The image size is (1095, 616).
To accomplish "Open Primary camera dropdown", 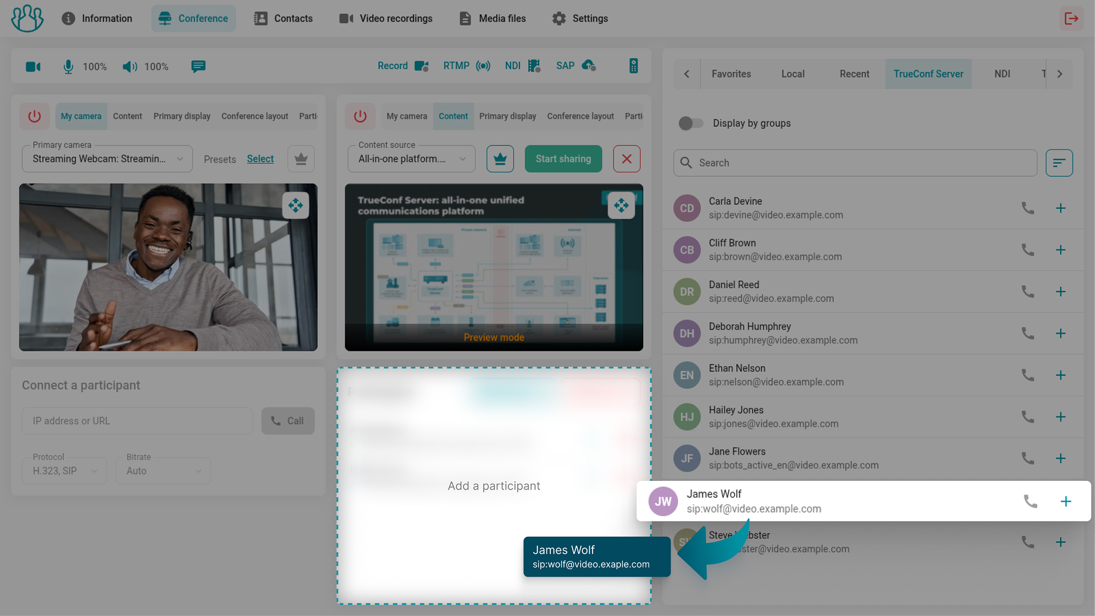I will coord(107,159).
